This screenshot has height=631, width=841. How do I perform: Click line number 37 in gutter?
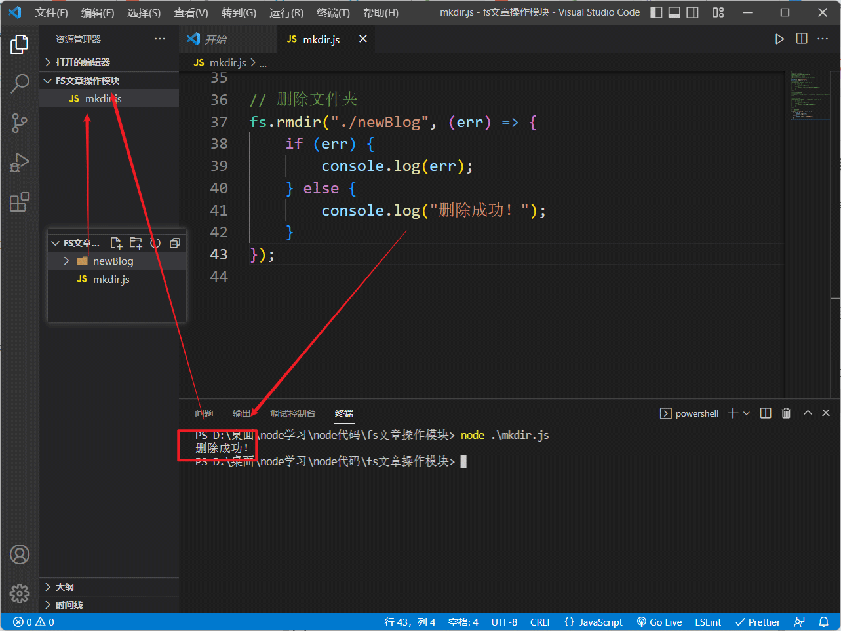pos(219,122)
